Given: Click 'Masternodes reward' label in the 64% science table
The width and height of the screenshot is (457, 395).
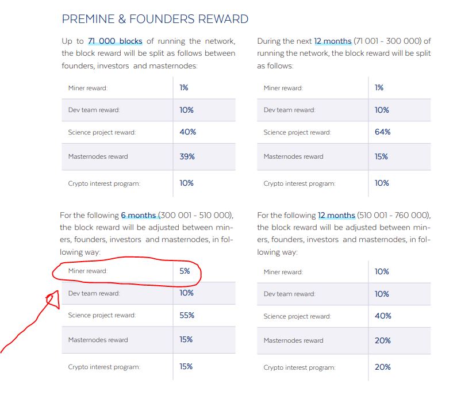Looking at the screenshot, I should pos(293,156).
